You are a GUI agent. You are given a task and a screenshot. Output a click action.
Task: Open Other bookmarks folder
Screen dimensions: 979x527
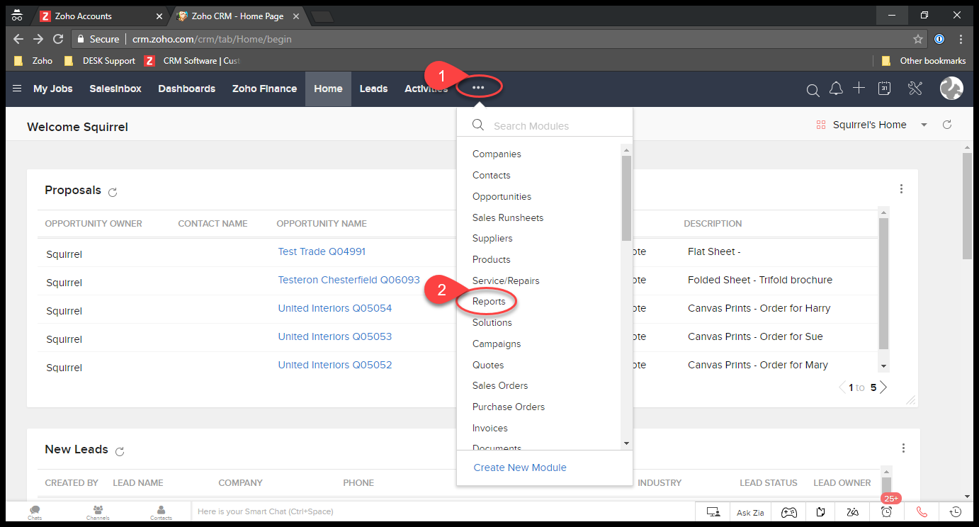point(924,61)
